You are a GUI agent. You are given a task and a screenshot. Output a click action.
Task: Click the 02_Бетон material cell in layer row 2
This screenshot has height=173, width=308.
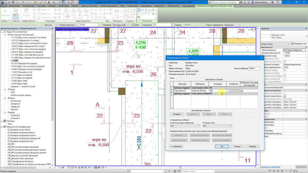pos(200,91)
